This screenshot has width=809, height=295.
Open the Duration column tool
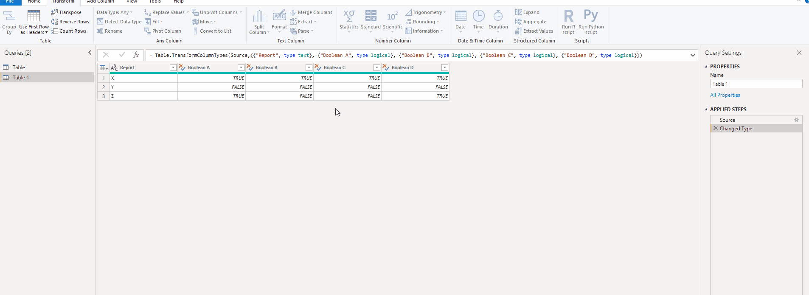click(498, 22)
